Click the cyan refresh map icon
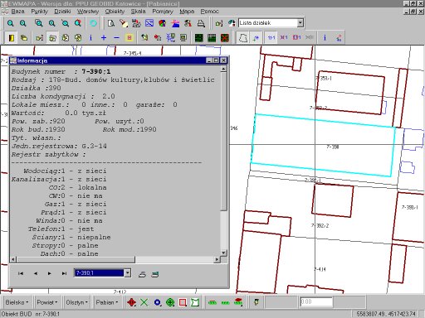The width and height of the screenshot is (425, 318). click(x=93, y=23)
